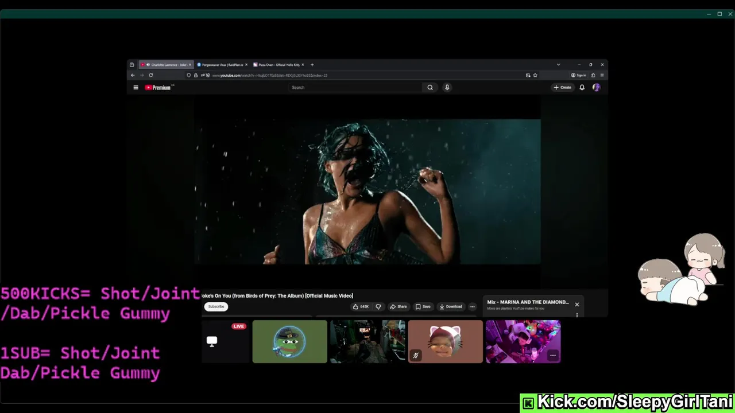Close the Mix MARINA AND THE DIAMONDS panel
The width and height of the screenshot is (735, 413).
577,305
